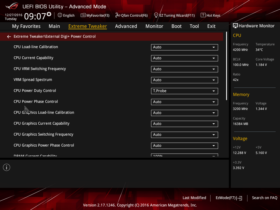Click the 12/27/2016 date text

(14, 15)
